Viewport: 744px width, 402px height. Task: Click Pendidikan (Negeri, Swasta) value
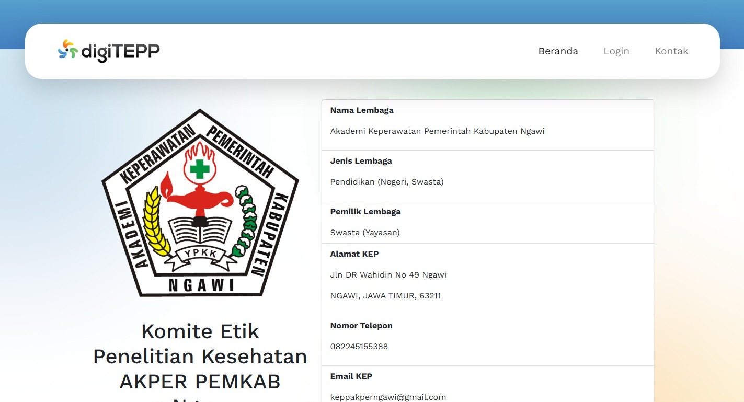(x=387, y=182)
